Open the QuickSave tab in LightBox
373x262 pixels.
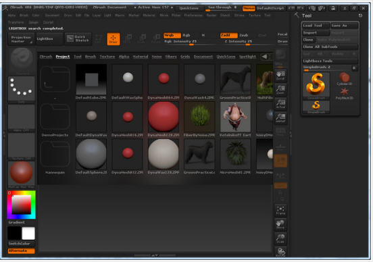pos(226,57)
